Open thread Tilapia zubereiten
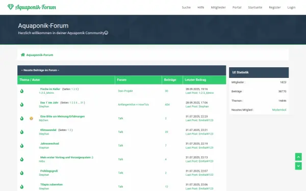Image resolution: width=306 pixels, height=191 pixels. [x=52, y=184]
